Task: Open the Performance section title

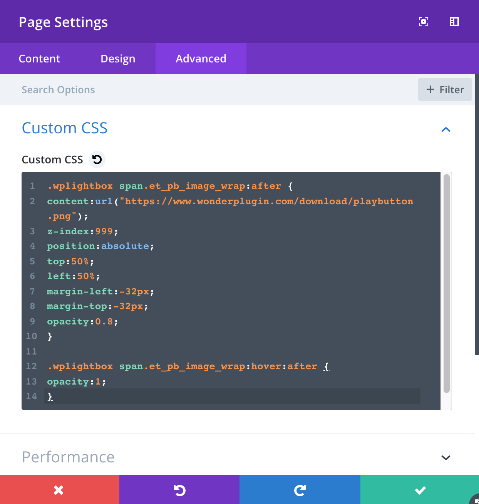Action: click(68, 457)
